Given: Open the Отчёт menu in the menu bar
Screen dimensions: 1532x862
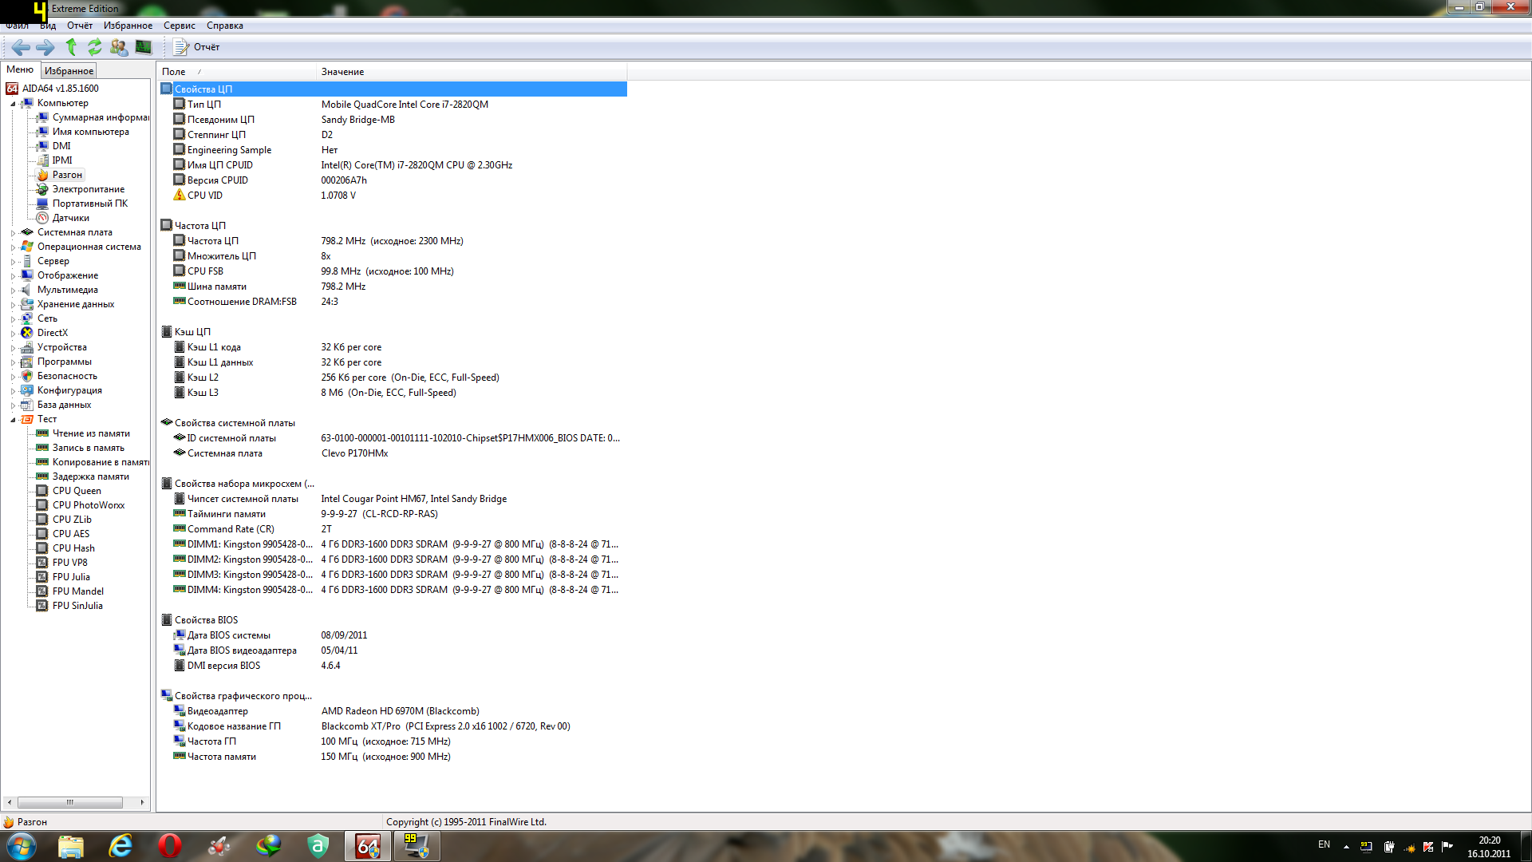Looking at the screenshot, I should click(x=80, y=26).
